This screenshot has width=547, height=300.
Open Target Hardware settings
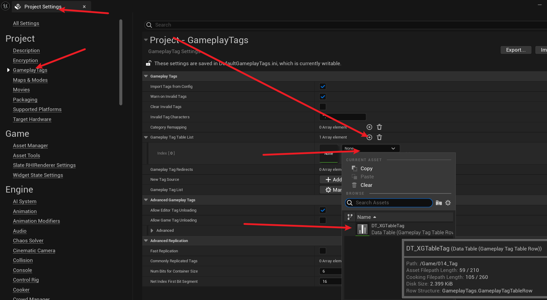click(32, 119)
